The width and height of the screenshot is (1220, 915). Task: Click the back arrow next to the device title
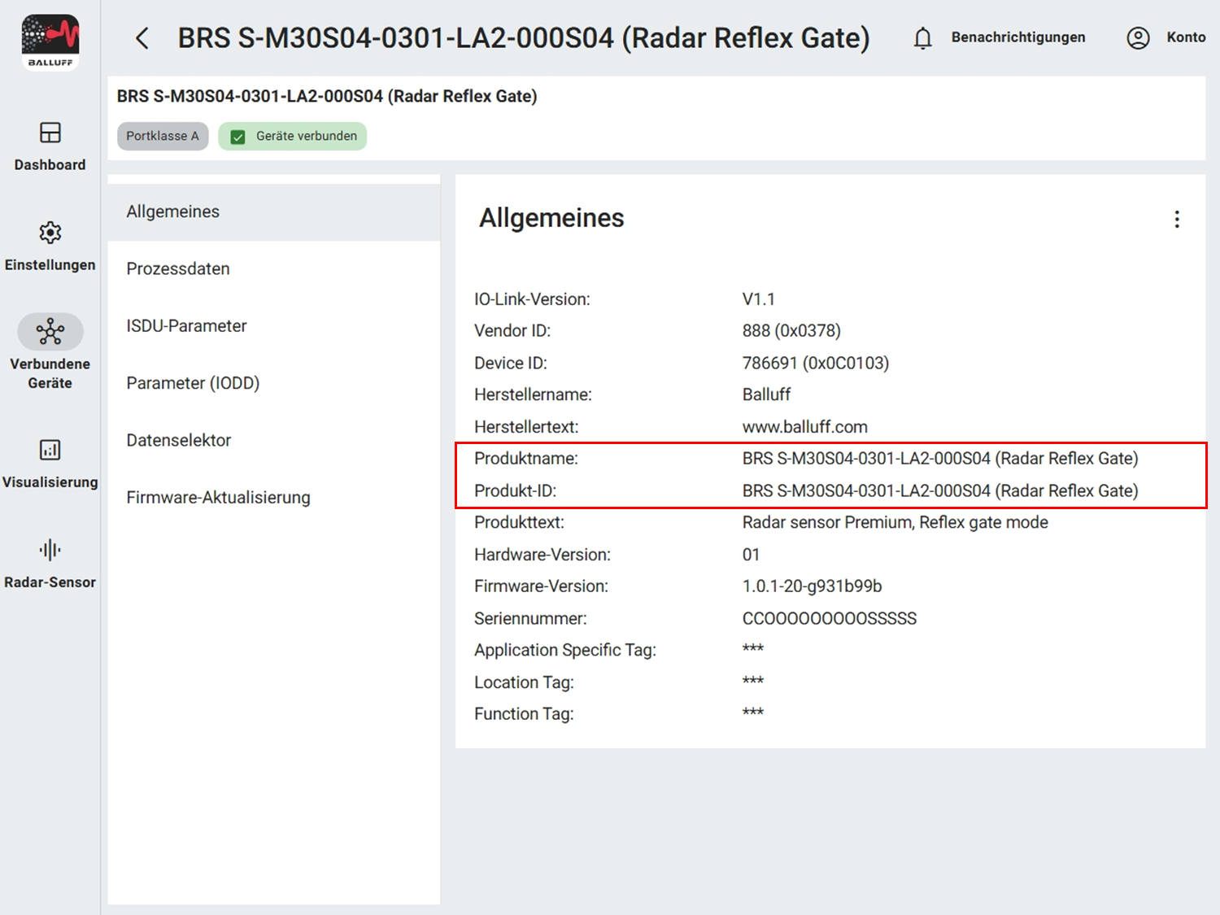pyautogui.click(x=142, y=37)
